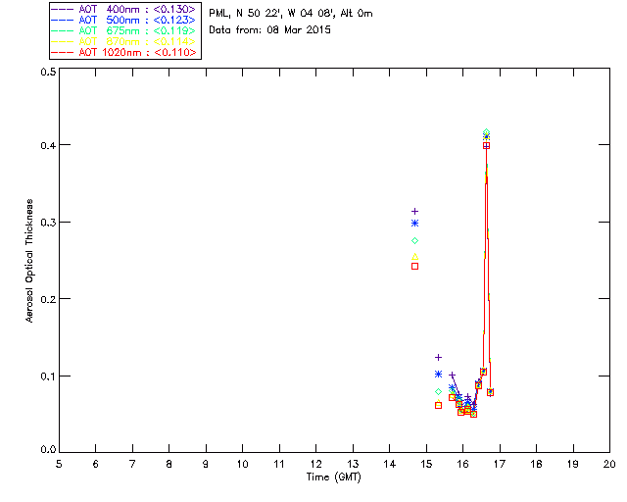Click the 'AOT 870nm : <0.114>' legend entry
The width and height of the screenshot is (627, 502).
pyautogui.click(x=123, y=41)
